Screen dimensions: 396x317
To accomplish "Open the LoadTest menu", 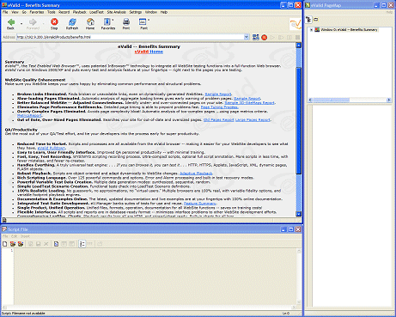I will [96, 12].
